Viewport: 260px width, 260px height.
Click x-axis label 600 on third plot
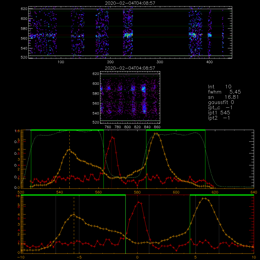pyautogui.click(x=176, y=192)
